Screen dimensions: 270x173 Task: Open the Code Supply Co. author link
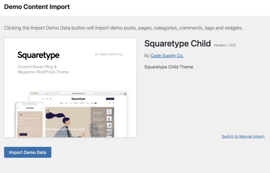tap(167, 55)
